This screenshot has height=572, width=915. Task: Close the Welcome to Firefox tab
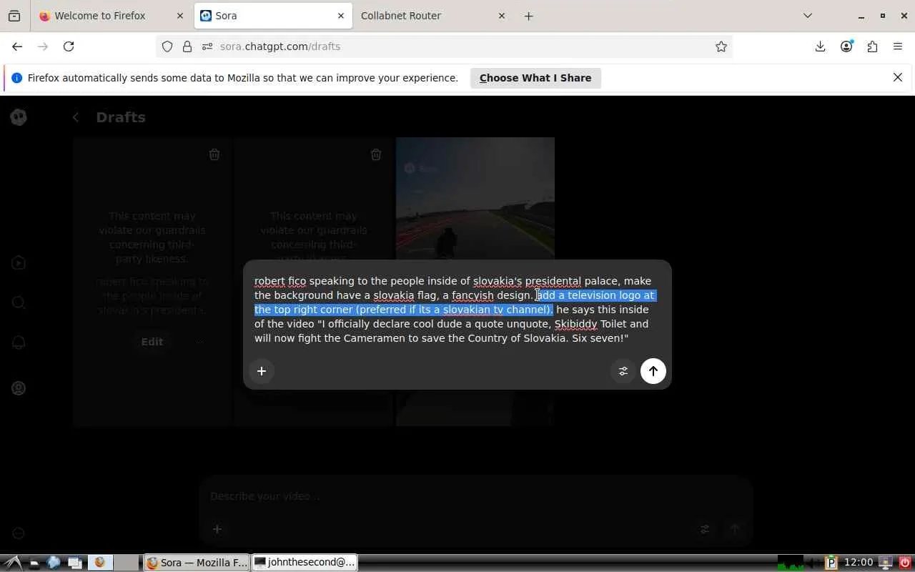coord(180,16)
